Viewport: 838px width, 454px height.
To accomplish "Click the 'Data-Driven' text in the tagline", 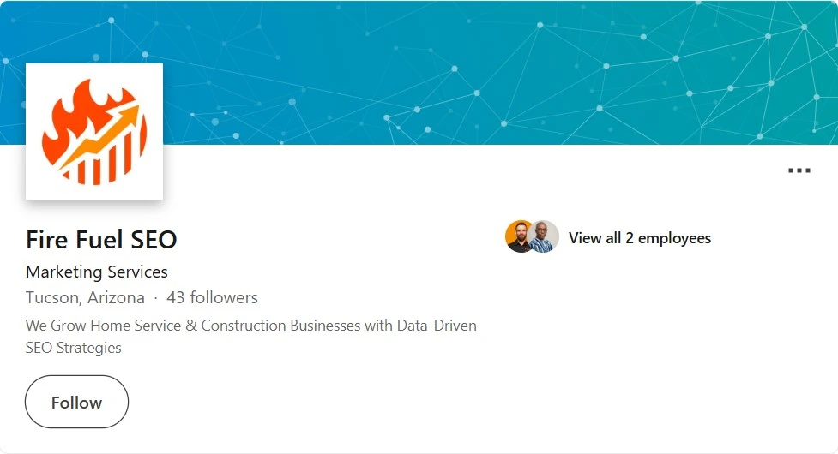I will tap(437, 326).
